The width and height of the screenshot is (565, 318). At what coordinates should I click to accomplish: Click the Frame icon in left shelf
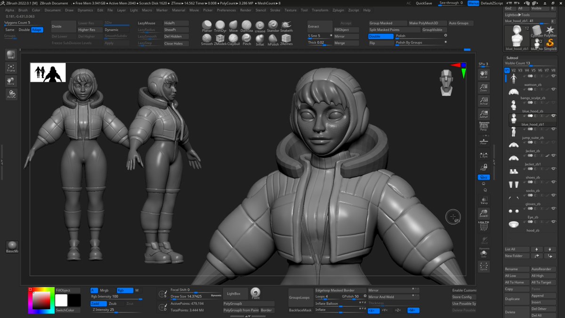point(11,68)
